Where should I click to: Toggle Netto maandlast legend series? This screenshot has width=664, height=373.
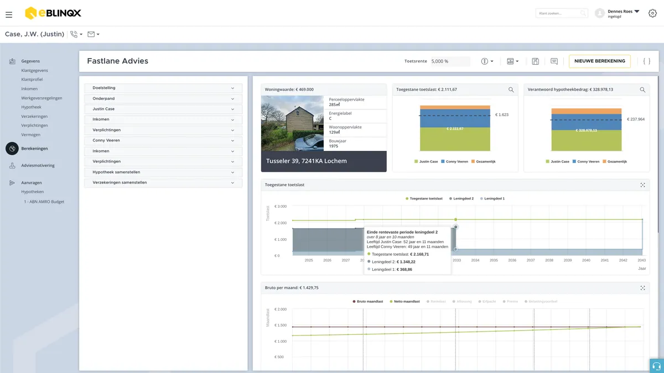pos(402,302)
